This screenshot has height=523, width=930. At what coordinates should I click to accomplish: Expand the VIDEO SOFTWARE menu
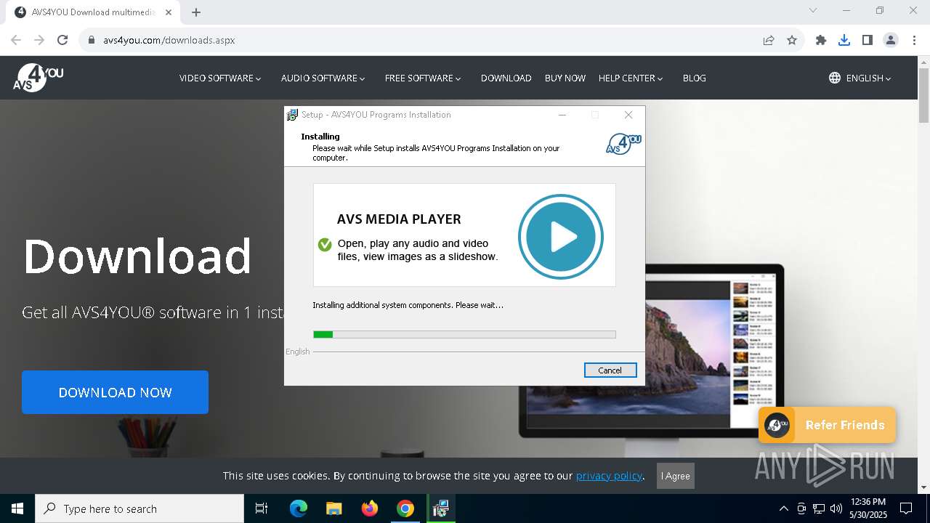[220, 78]
